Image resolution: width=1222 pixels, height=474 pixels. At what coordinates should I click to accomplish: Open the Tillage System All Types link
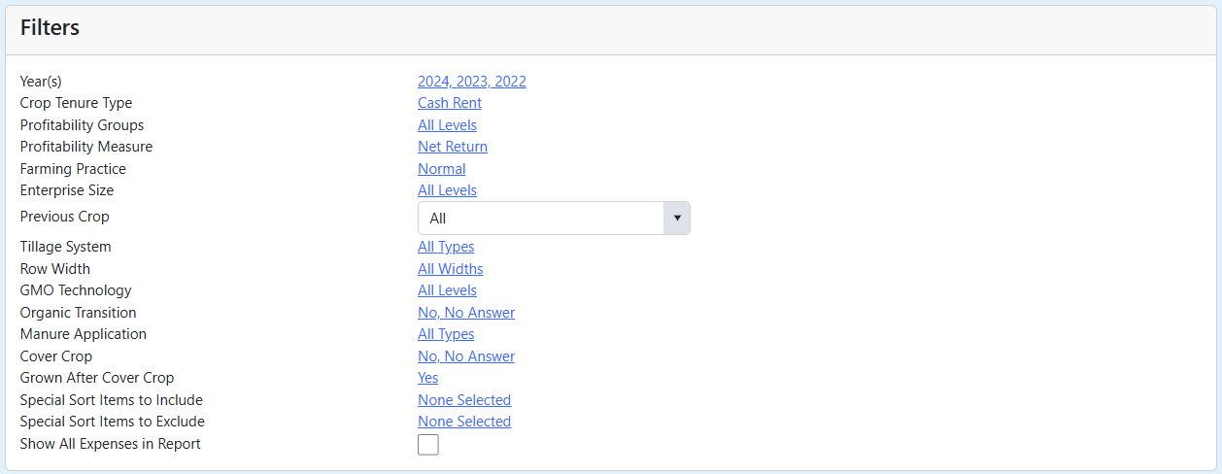(x=446, y=247)
